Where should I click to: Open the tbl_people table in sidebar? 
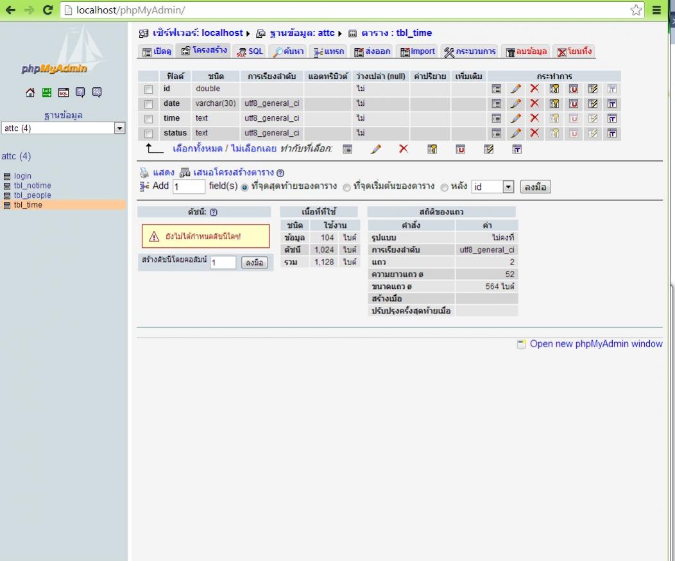[32, 195]
